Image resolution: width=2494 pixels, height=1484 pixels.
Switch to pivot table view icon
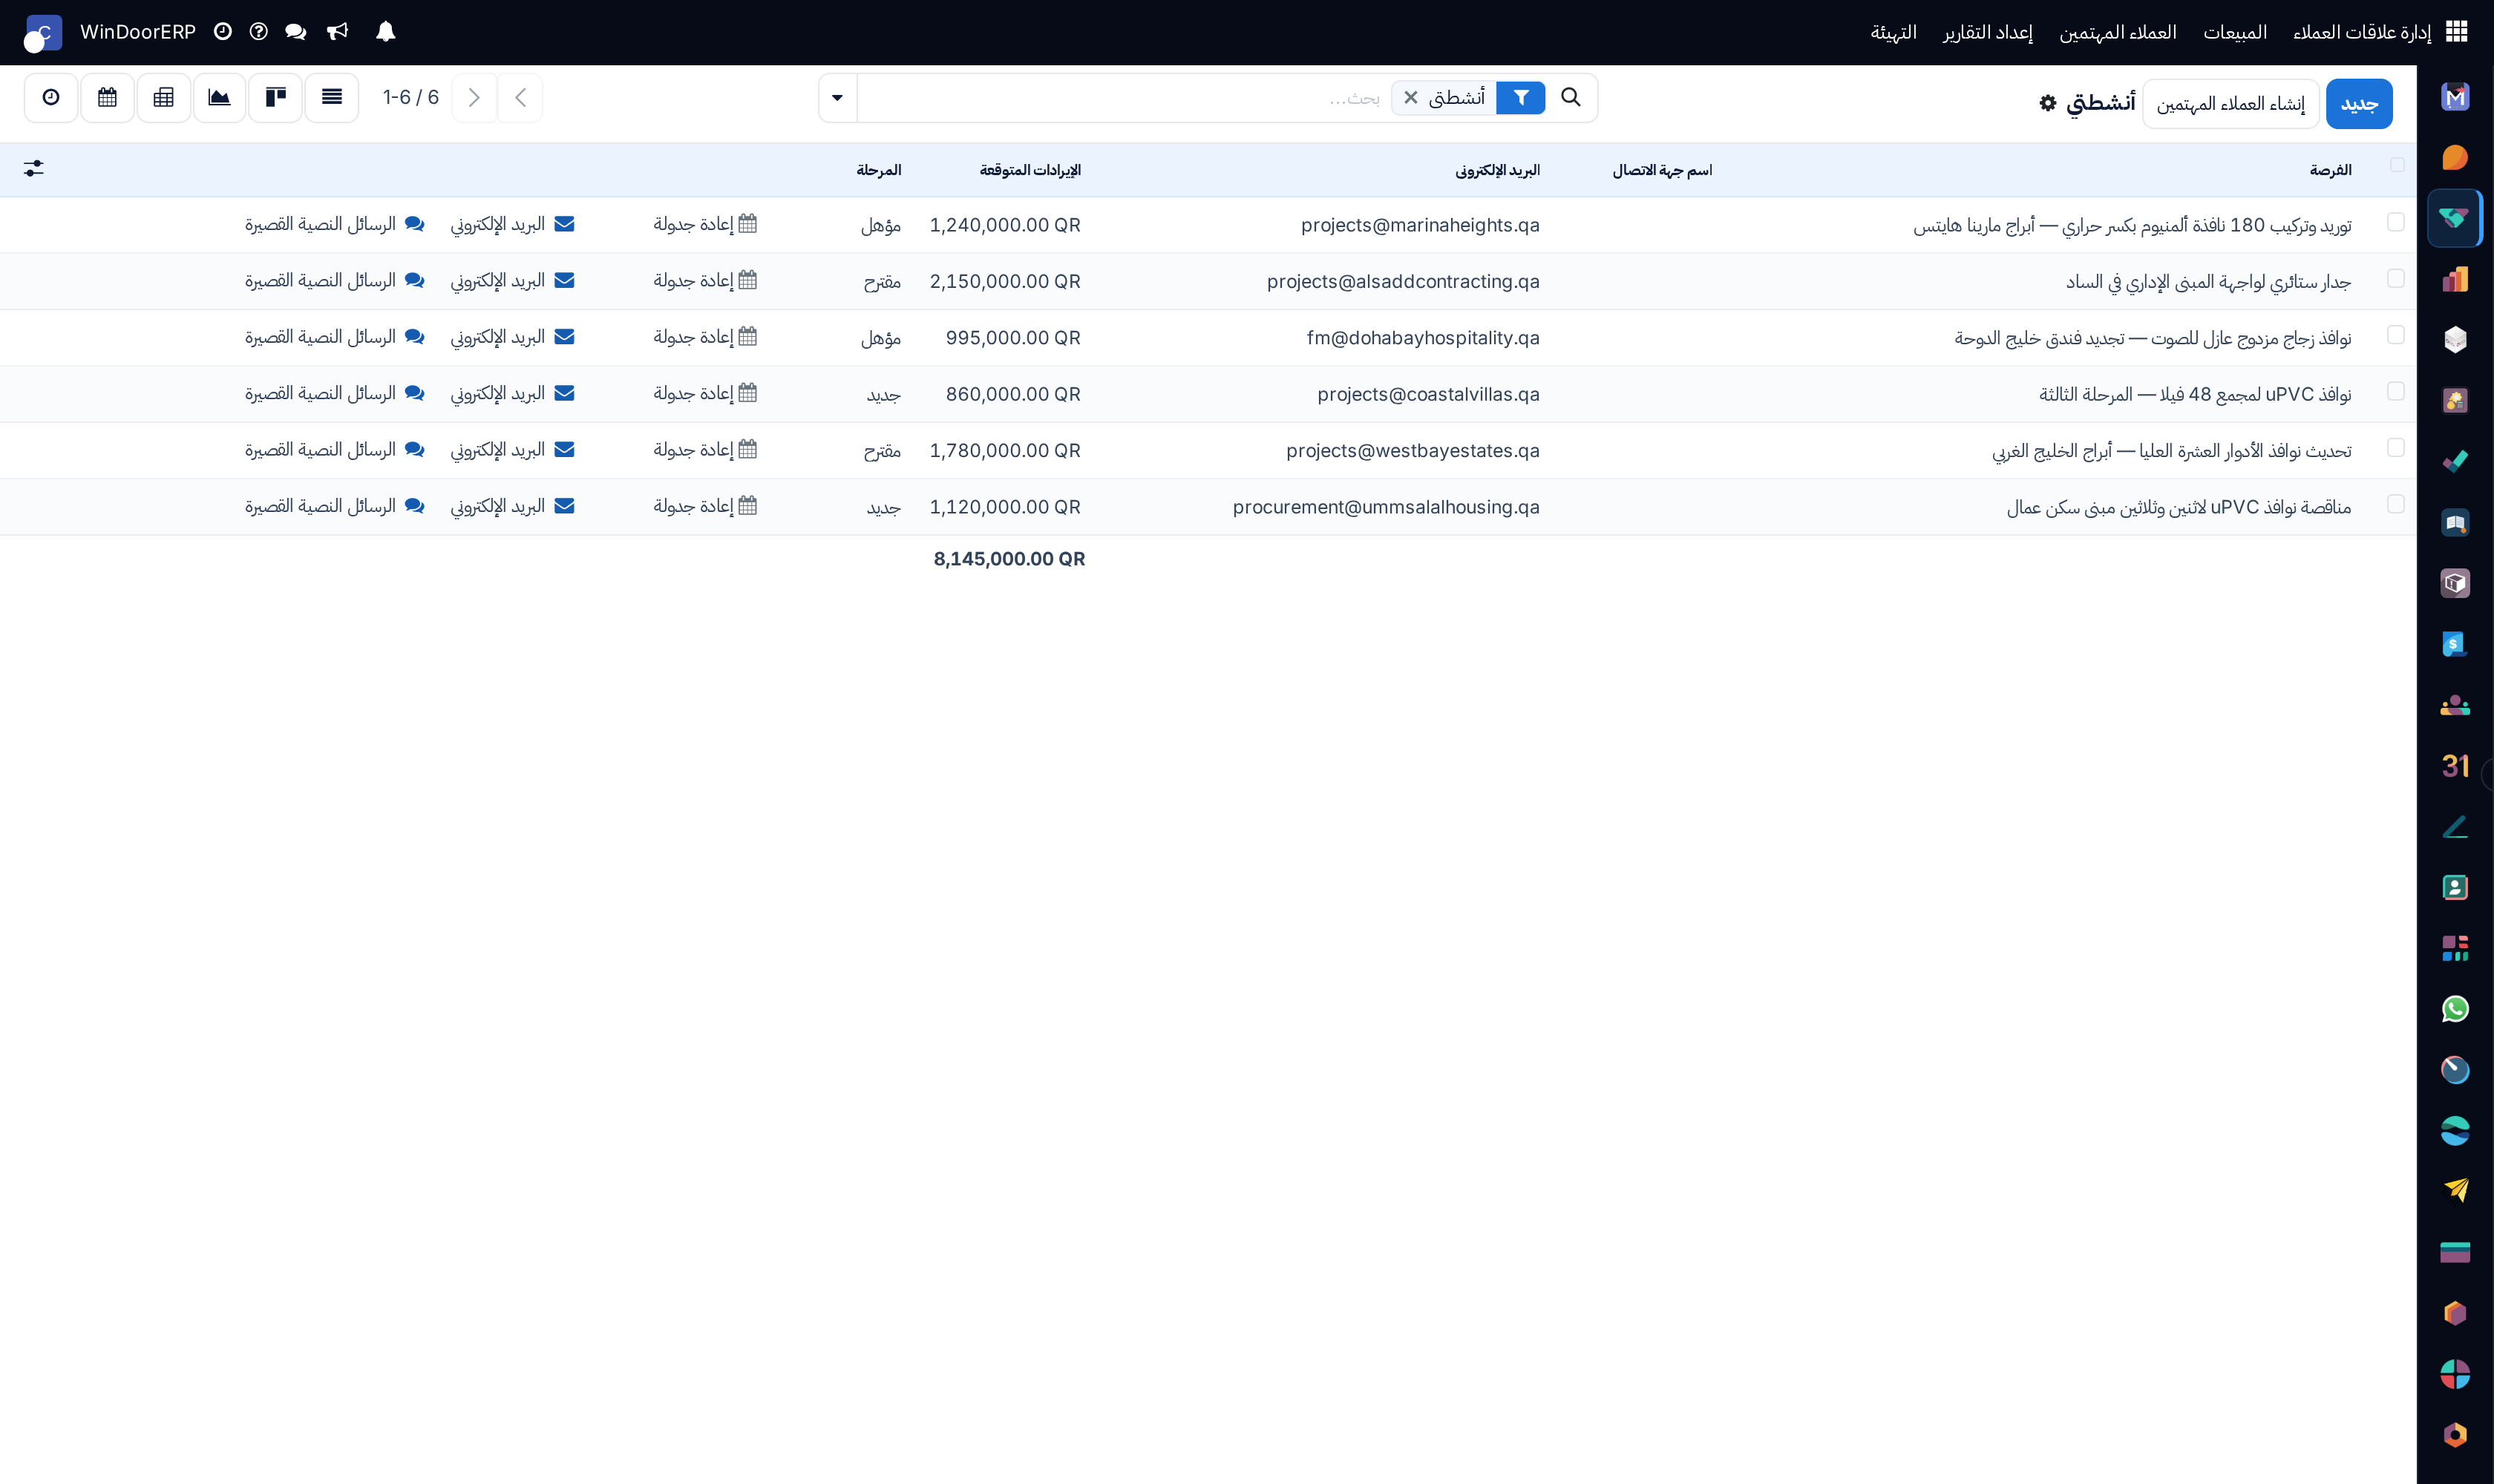(x=163, y=97)
